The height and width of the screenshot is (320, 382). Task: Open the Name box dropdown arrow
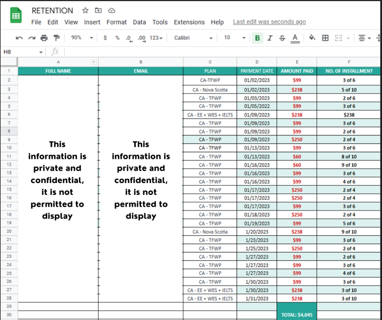coord(41,52)
